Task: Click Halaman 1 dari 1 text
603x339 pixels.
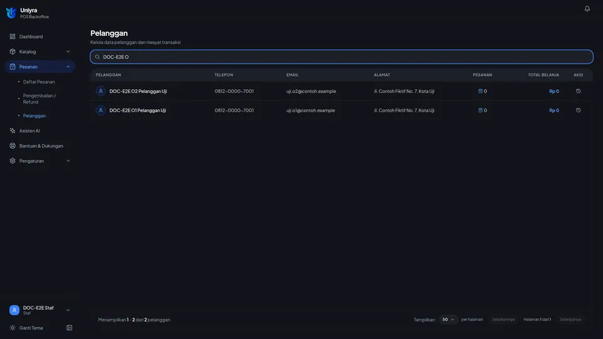Action: click(x=537, y=320)
